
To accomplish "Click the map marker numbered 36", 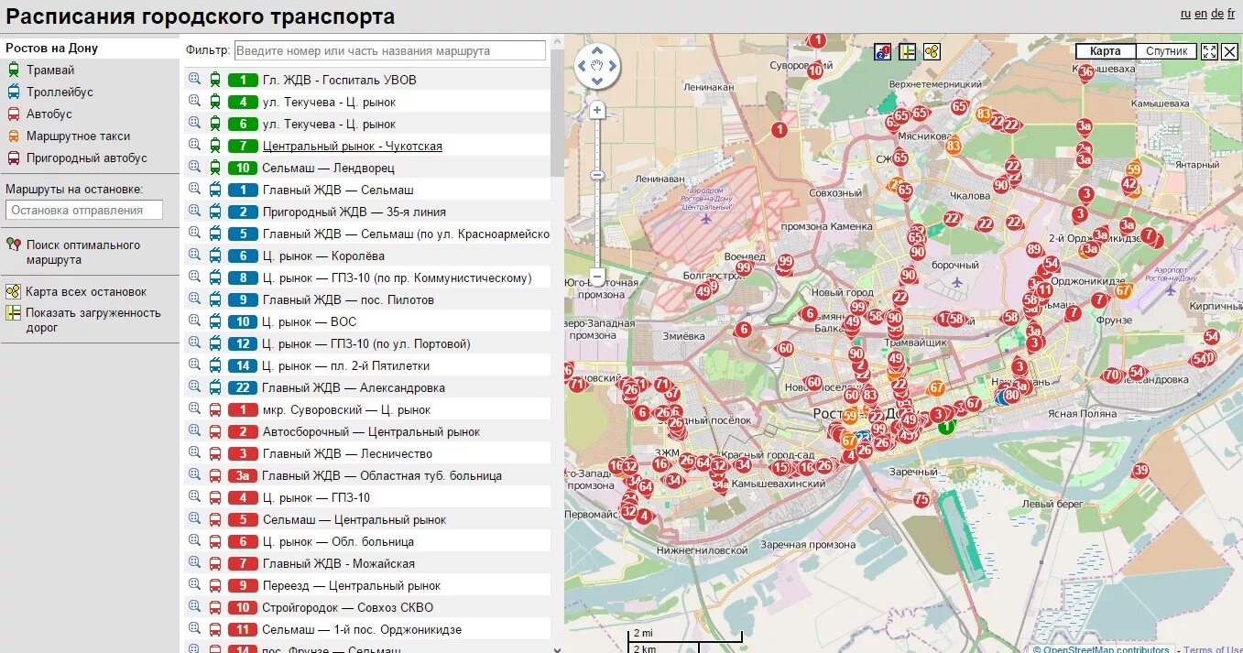I will (x=1086, y=71).
